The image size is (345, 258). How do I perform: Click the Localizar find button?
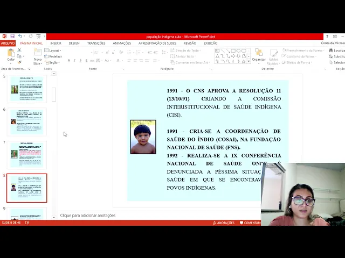(337, 51)
